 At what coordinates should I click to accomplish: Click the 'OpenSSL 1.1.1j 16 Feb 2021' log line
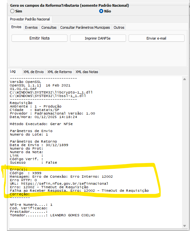coord(40,85)
